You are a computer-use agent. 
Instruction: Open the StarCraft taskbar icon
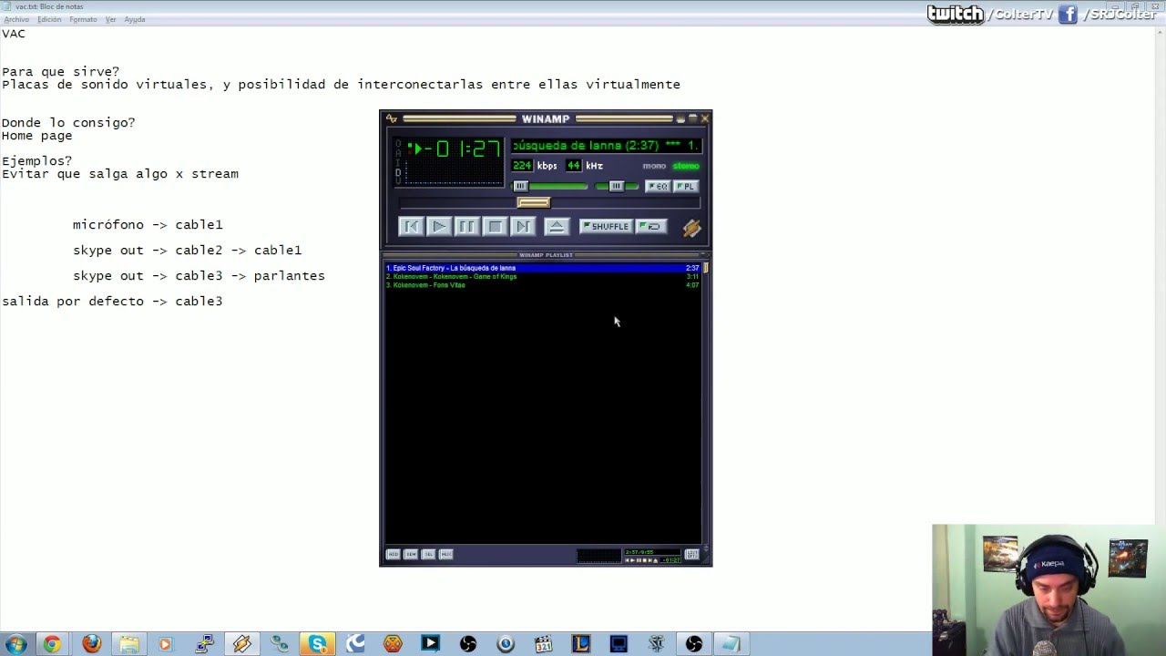click(656, 644)
